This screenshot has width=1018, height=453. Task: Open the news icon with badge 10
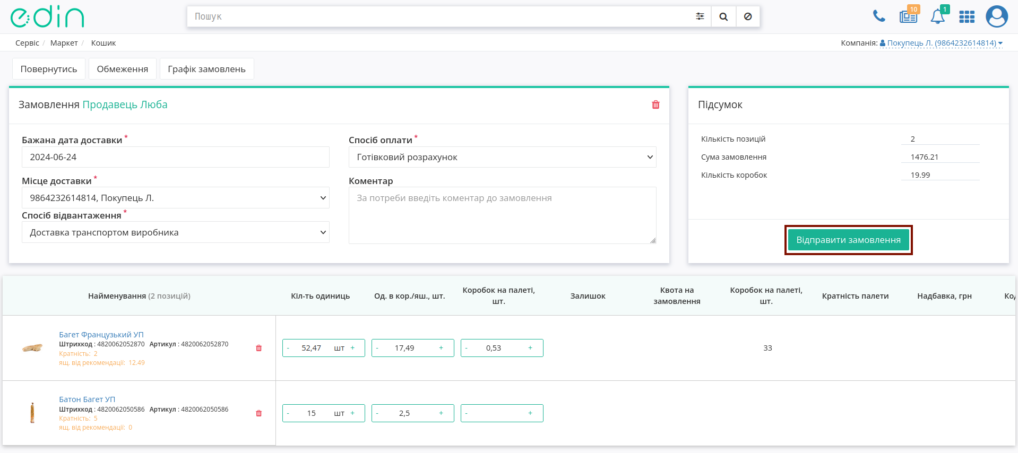(x=909, y=16)
